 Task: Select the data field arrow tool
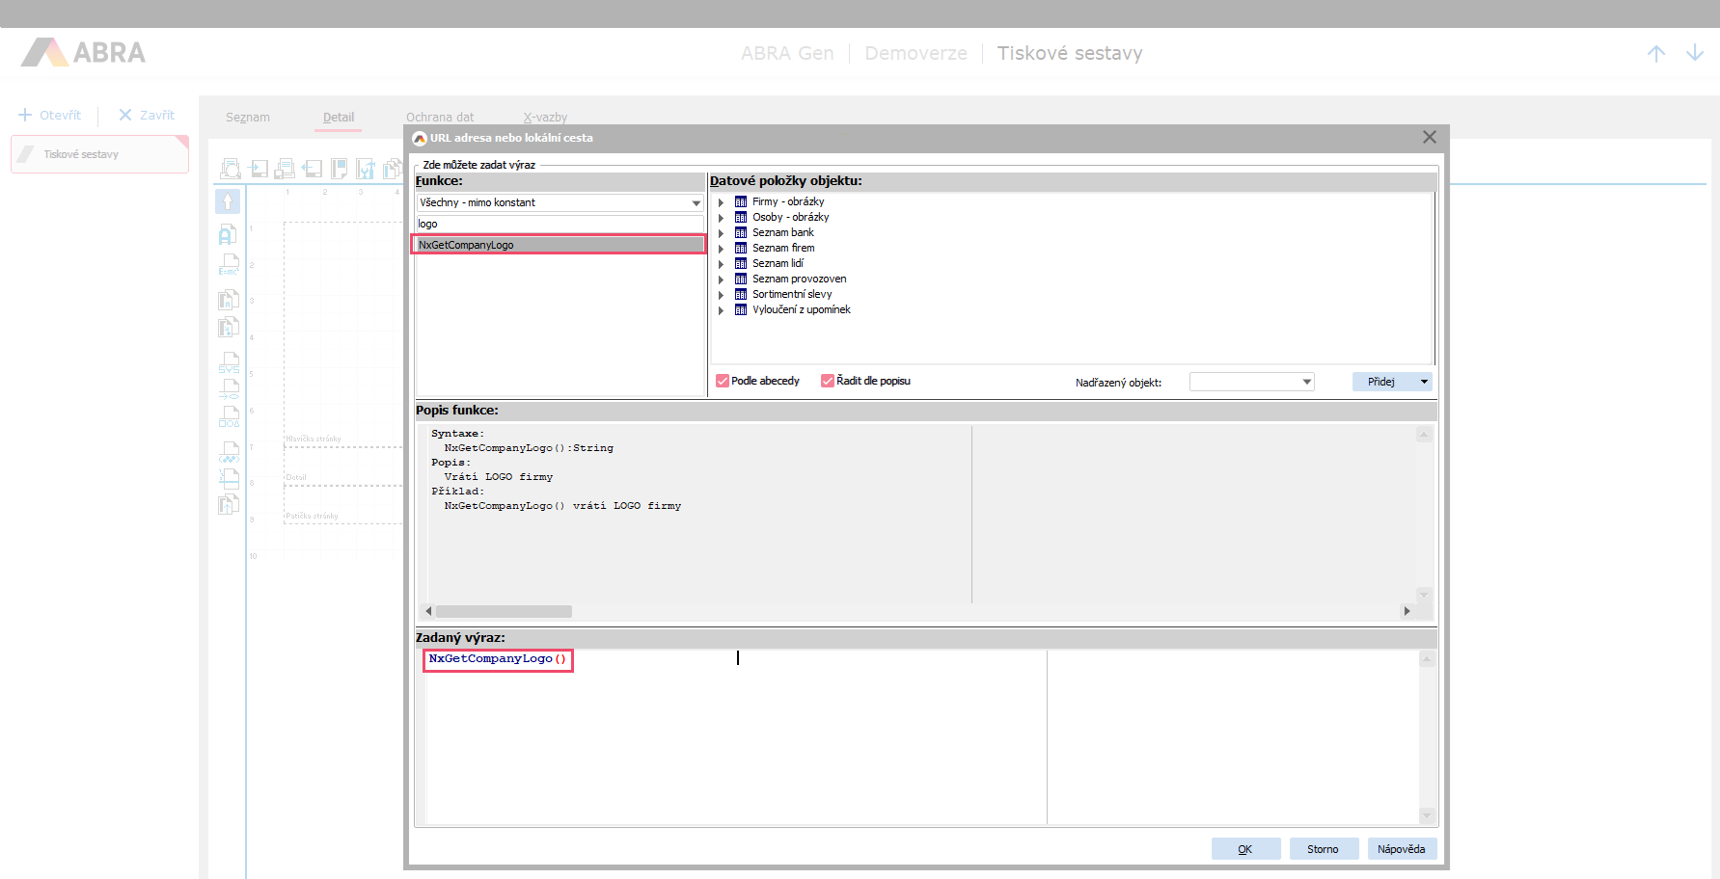pos(229,327)
